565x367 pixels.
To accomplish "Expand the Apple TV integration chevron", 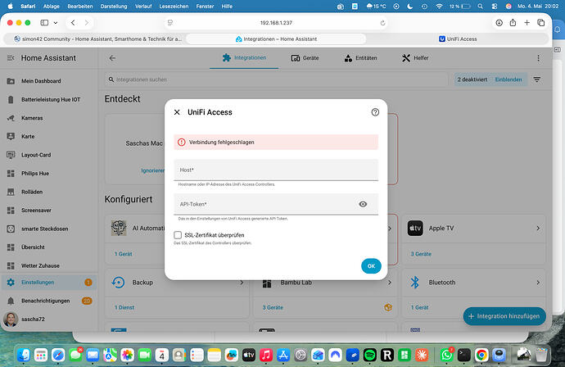I will (x=538, y=229).
